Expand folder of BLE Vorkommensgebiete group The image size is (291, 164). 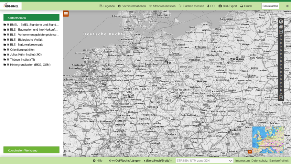(x=5, y=35)
